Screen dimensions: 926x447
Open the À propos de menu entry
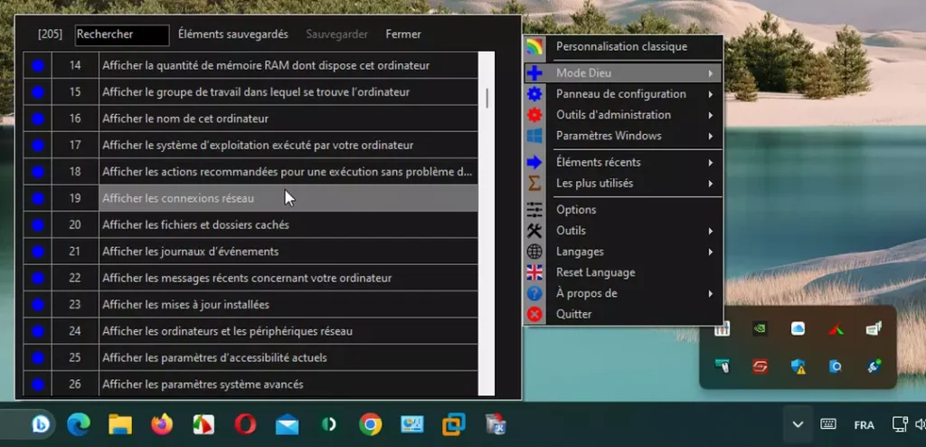point(623,293)
